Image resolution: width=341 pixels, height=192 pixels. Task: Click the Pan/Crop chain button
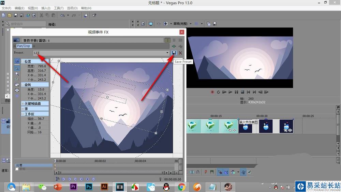(24, 46)
